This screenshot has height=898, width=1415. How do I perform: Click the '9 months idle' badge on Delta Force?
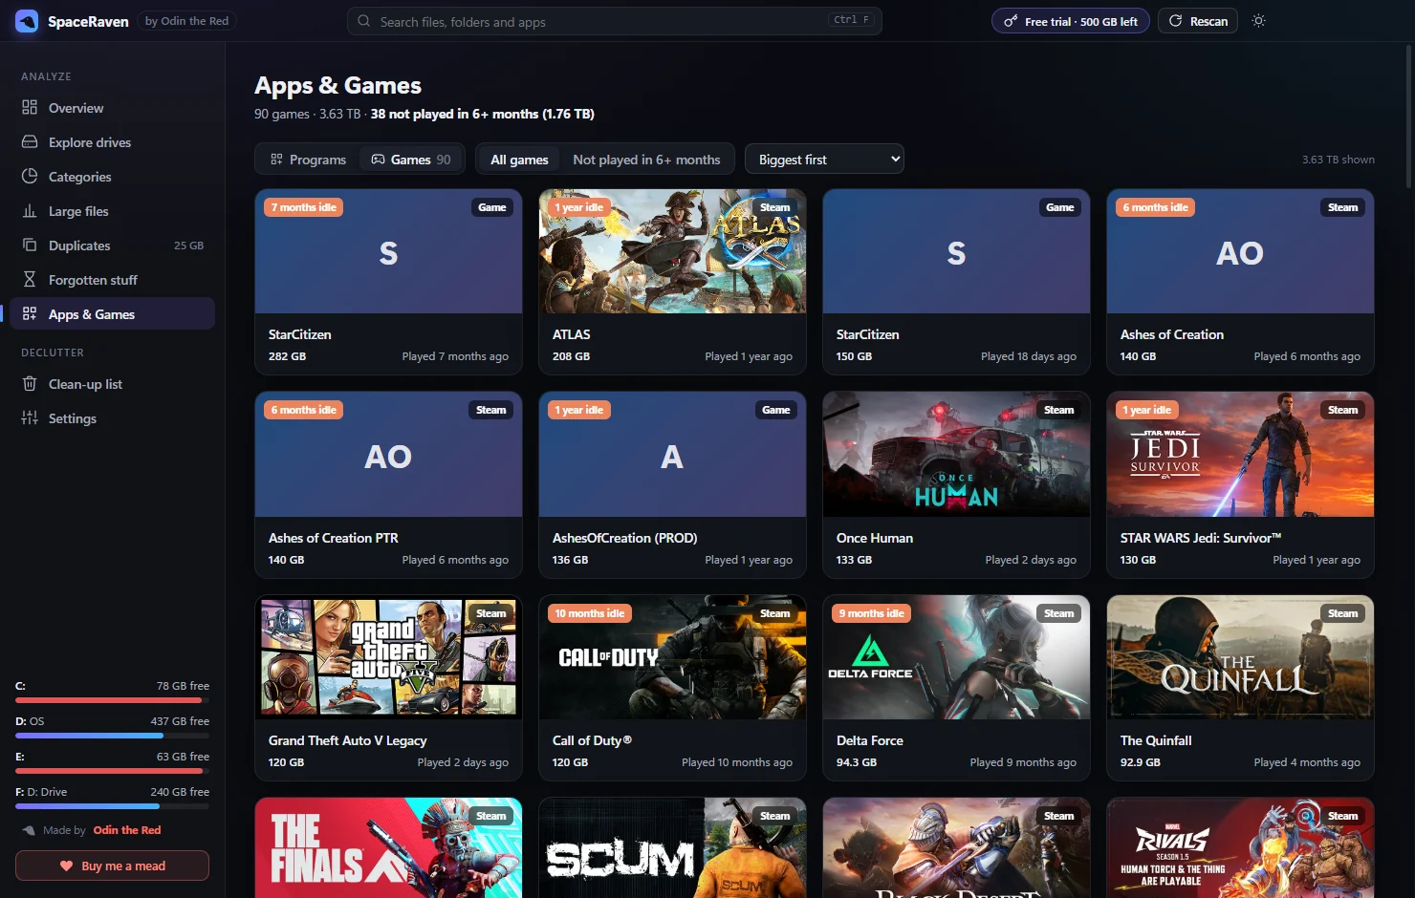[x=871, y=613]
